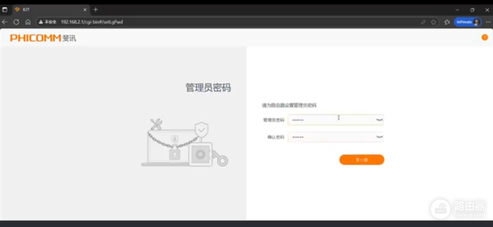Screen dimensions: 493x227
Task: Click the 请为路由器设置管理员密码 prompt text
Action: 289,105
